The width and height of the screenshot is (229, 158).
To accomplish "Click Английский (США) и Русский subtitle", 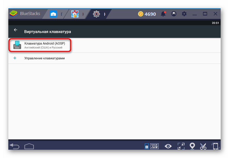I will (x=43, y=48).
